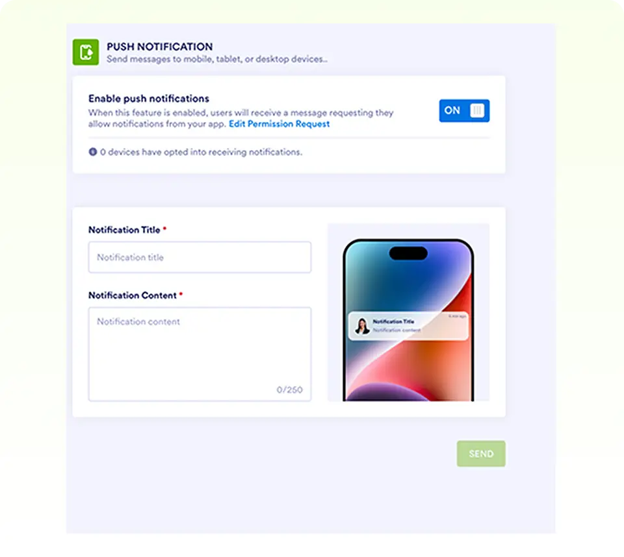
Task: Click the dynamic island on phone preview
Action: point(408,253)
